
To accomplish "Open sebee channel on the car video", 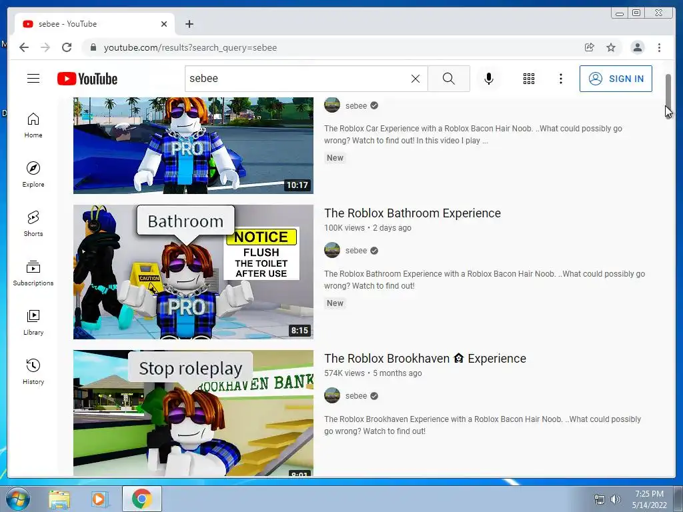I will 356,106.
